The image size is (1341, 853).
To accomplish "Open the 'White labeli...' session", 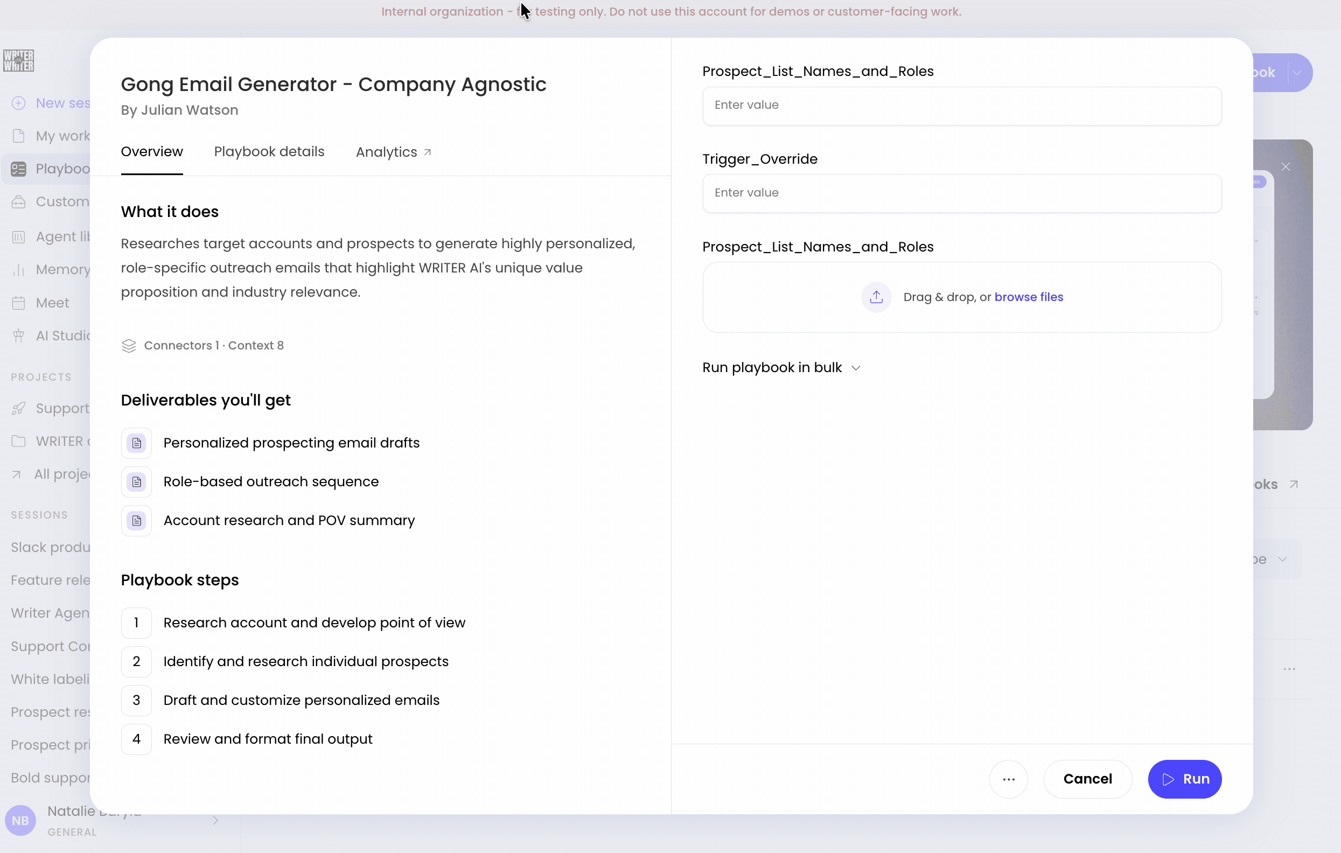I will [50, 679].
